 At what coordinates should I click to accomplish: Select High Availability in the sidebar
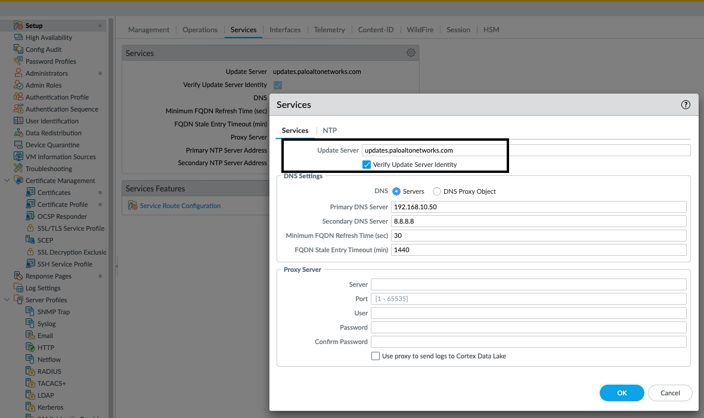pyautogui.click(x=49, y=37)
